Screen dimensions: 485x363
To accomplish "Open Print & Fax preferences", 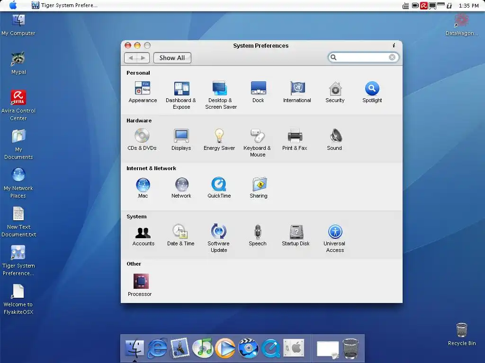I will (x=295, y=140).
